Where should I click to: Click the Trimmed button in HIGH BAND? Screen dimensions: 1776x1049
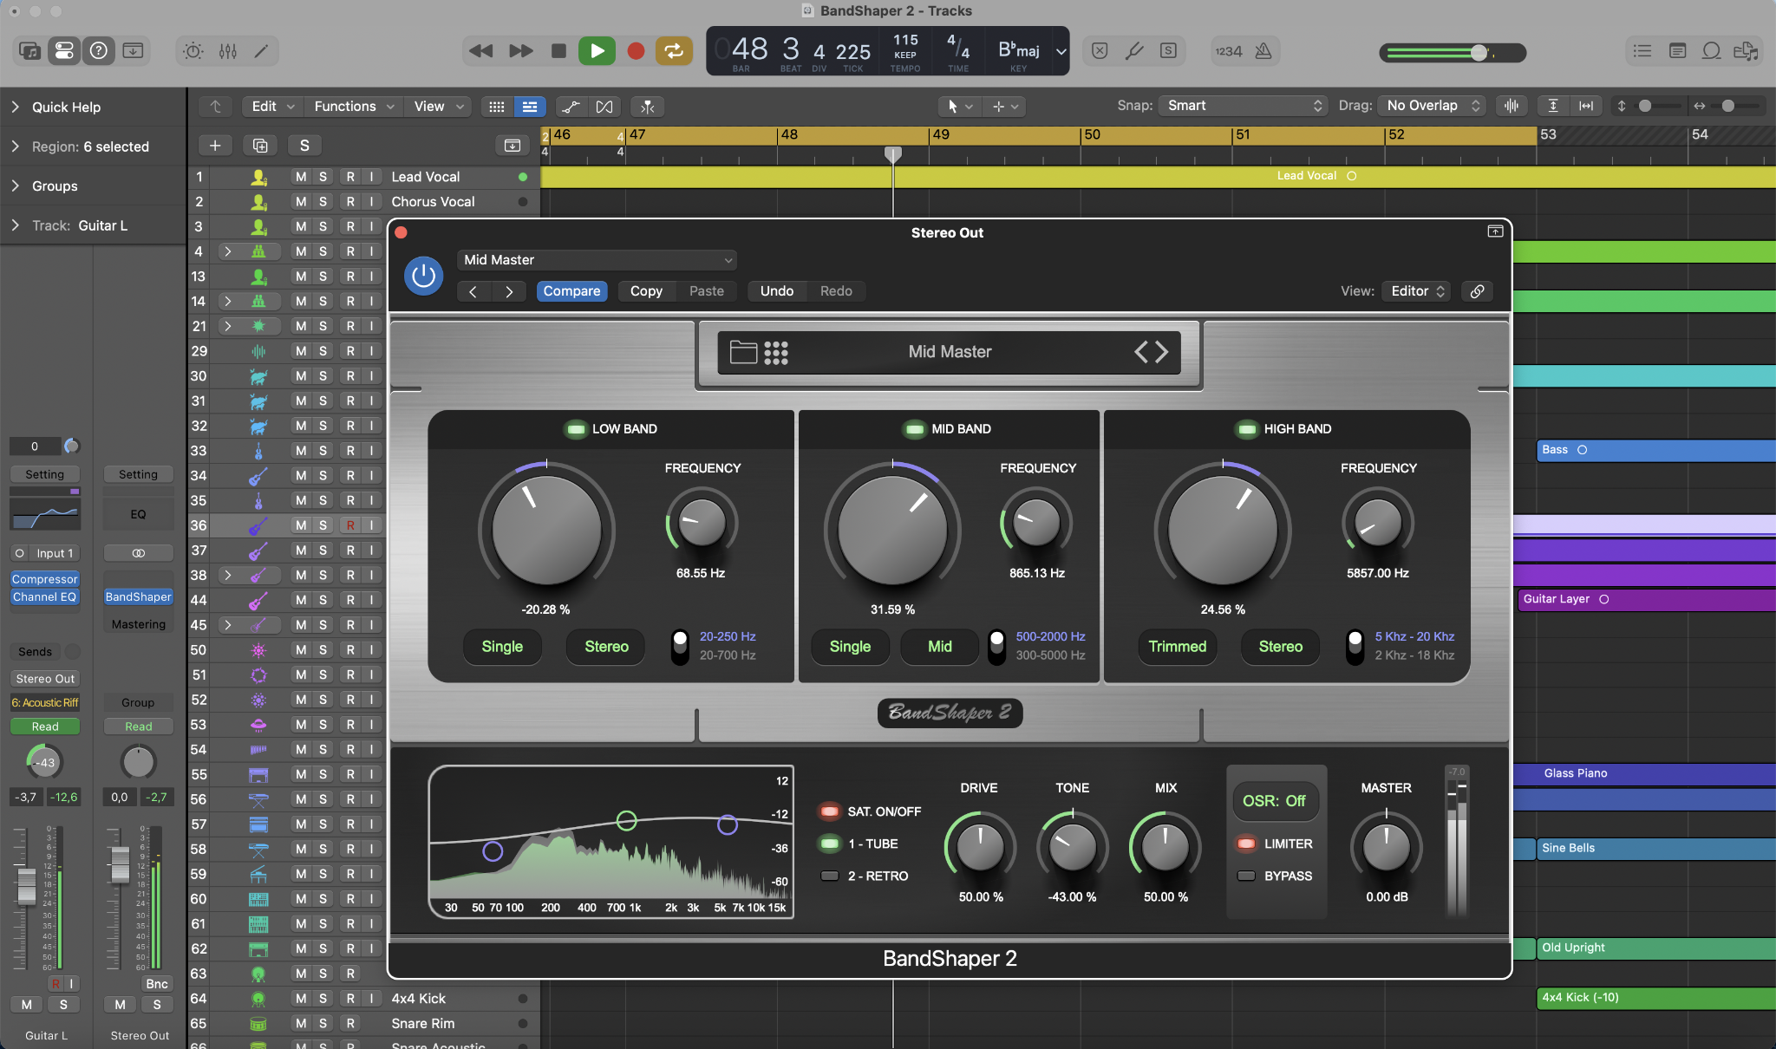1178,647
